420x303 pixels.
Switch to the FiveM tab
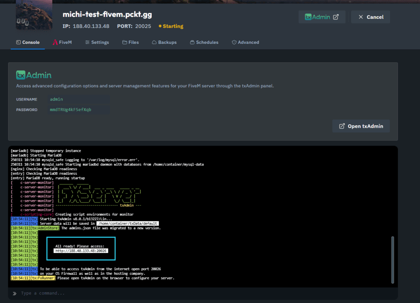[x=62, y=42]
